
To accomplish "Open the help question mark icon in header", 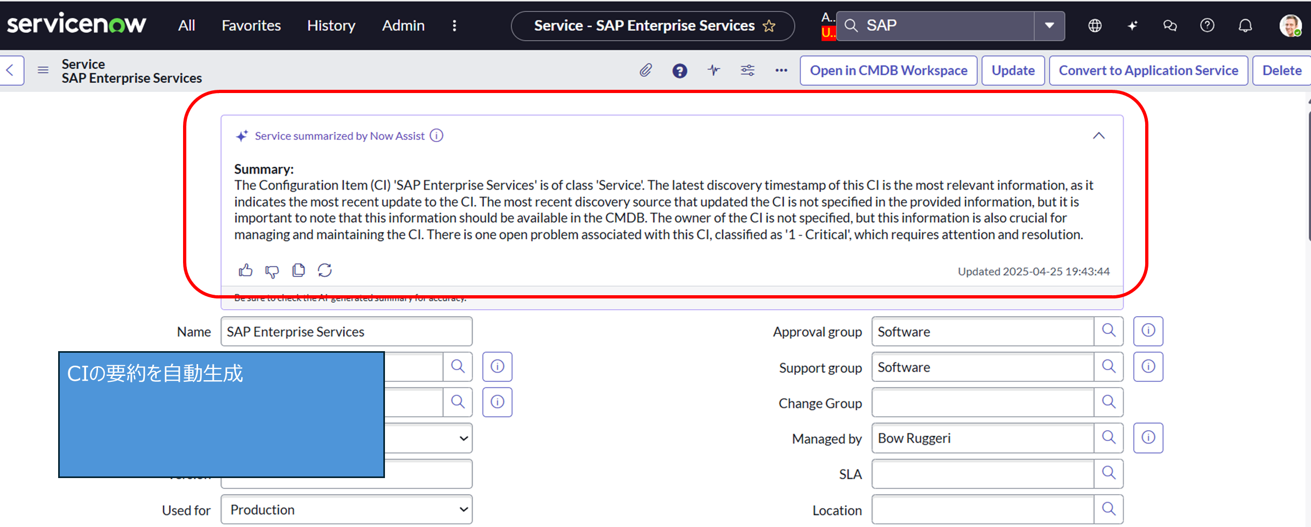I will (1207, 25).
